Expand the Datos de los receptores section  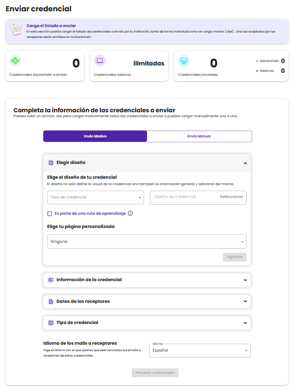pyautogui.click(x=245, y=301)
